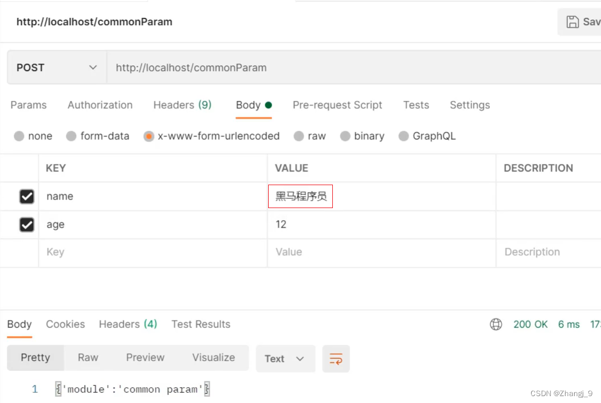Click the request URL input field
The height and width of the screenshot is (403, 601).
353,68
